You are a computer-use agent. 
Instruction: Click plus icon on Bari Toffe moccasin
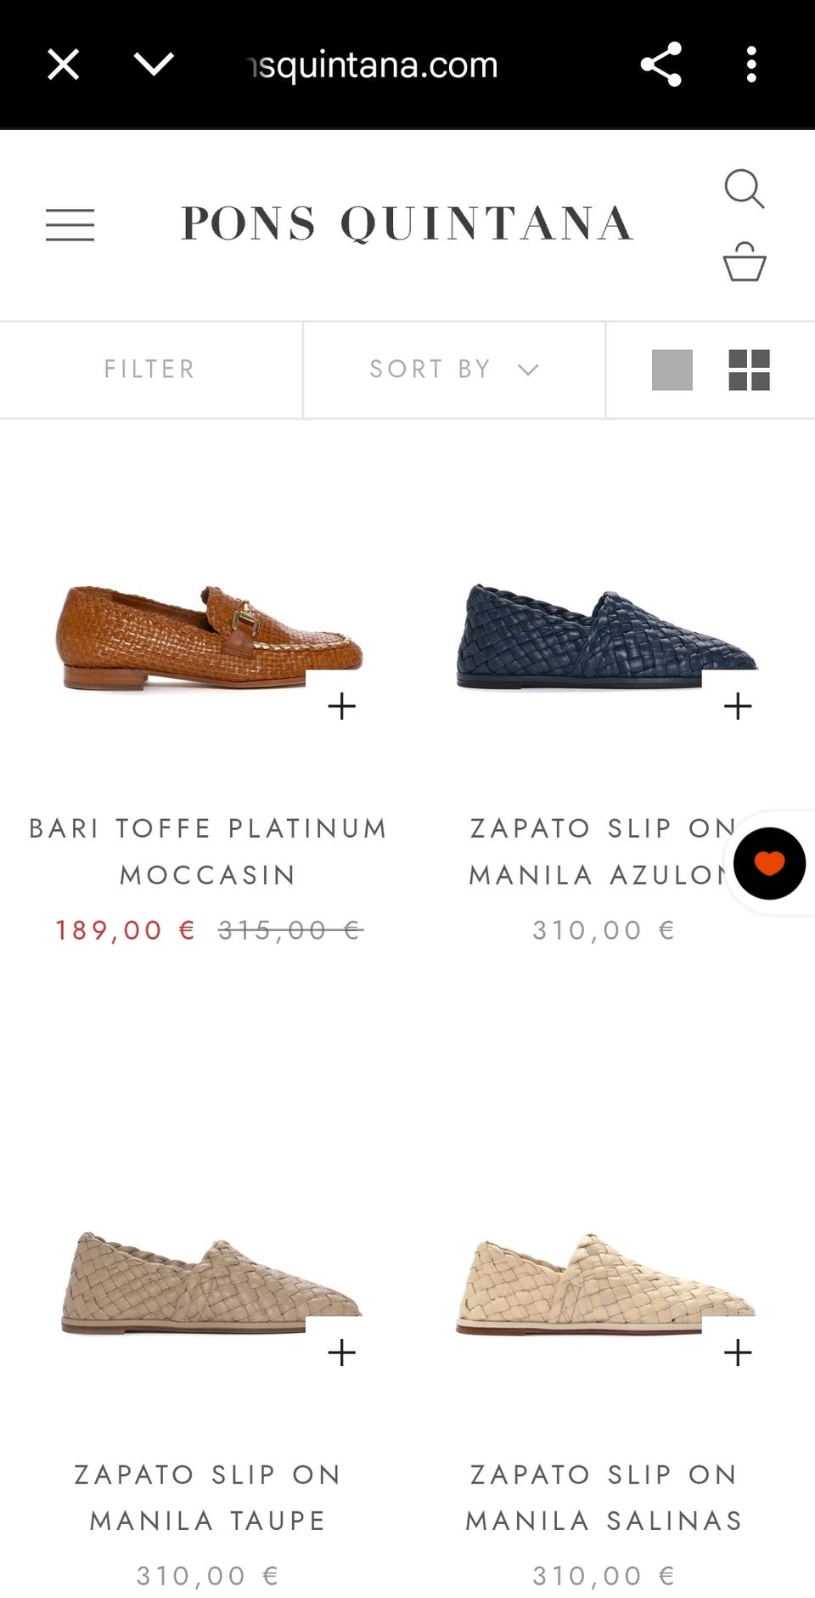[x=341, y=706]
